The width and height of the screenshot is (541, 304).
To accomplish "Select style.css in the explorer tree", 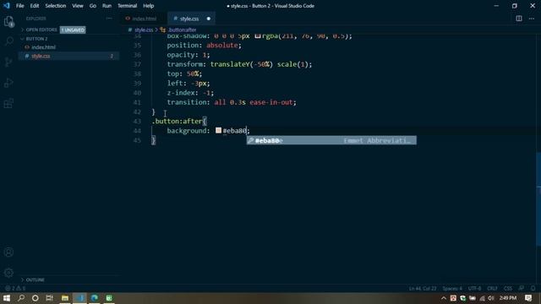I will [41, 56].
